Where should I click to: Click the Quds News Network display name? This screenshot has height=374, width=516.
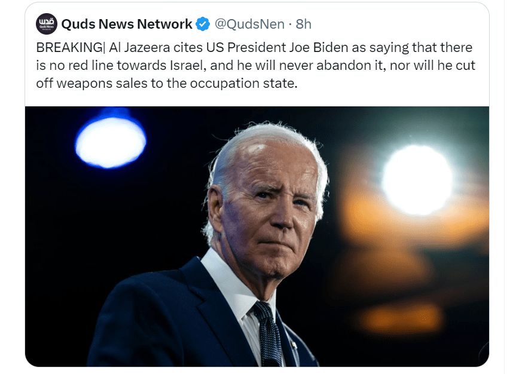[x=127, y=24]
